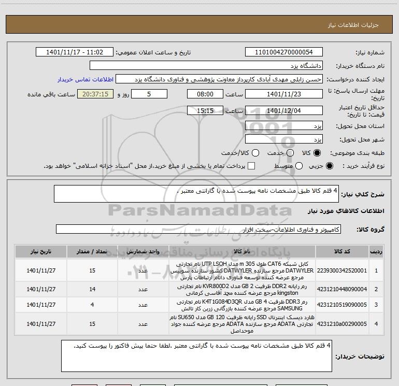Viewport: 399px width, 386px height.
Task: Click the شهر محل تحویل field
Action: tap(284, 139)
